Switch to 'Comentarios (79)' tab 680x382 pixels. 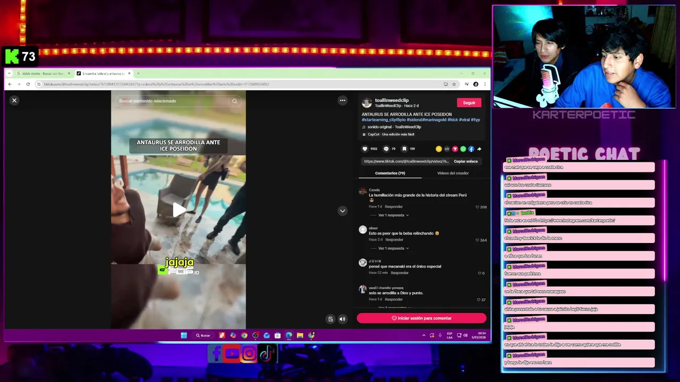390,173
